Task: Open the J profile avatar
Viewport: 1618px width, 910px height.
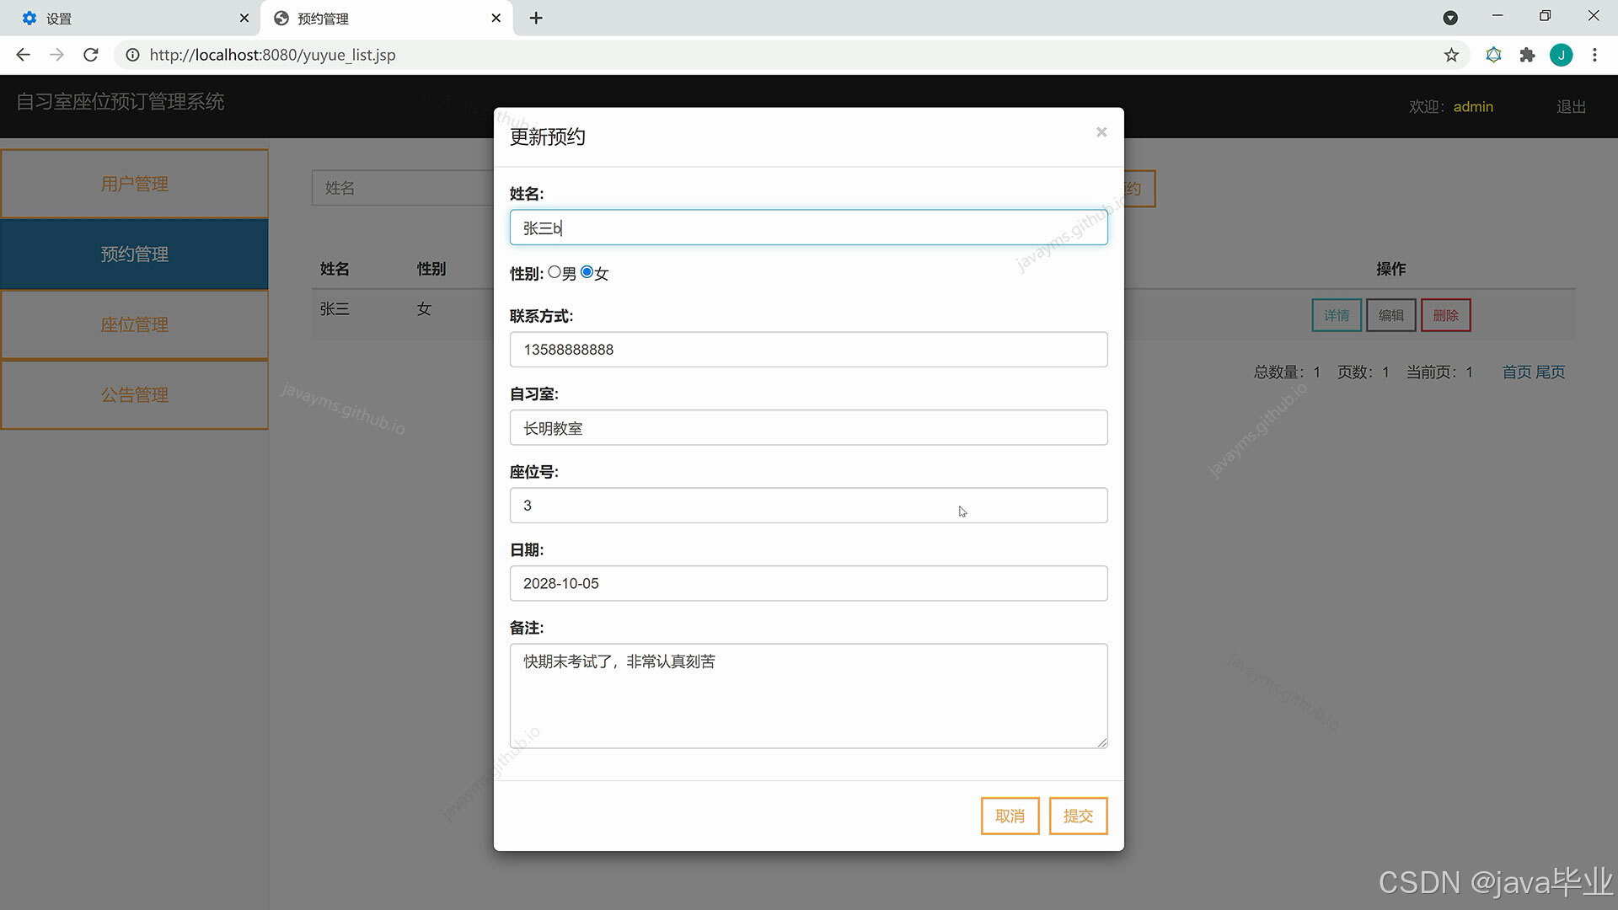Action: pos(1561,55)
